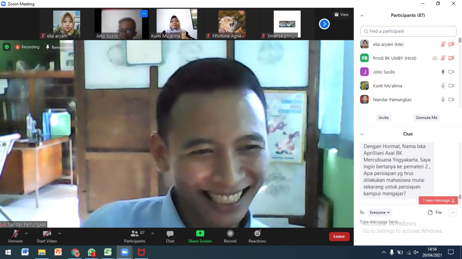
Task: Click the video-off icon beside eka aryani (Me)
Action: [x=451, y=44]
